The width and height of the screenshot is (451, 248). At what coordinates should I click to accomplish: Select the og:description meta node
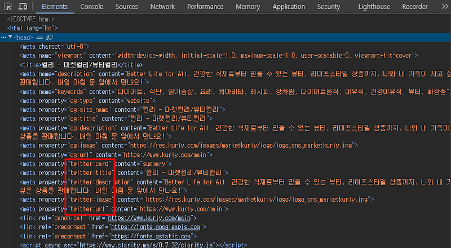[235, 132]
